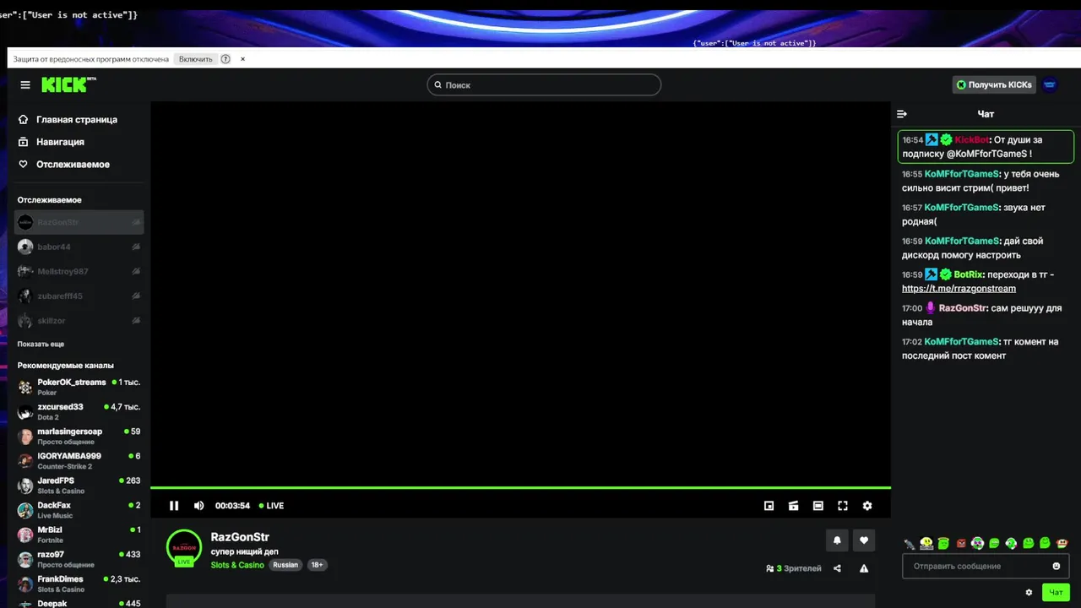Expand followed list with Показать еще
This screenshot has height=608, width=1081.
[41, 345]
